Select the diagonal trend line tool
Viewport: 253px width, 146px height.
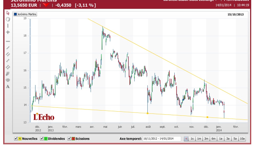(8, 48)
